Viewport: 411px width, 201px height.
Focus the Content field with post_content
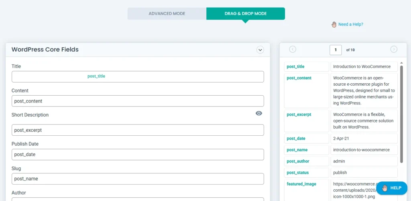138,101
